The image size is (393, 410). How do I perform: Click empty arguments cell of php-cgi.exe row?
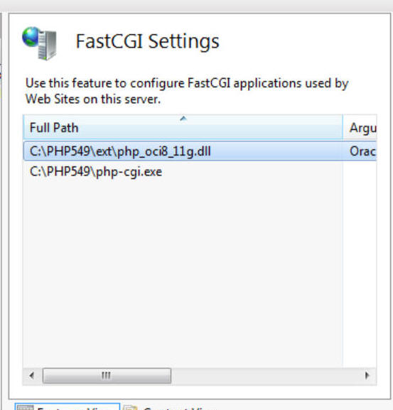[x=360, y=172]
